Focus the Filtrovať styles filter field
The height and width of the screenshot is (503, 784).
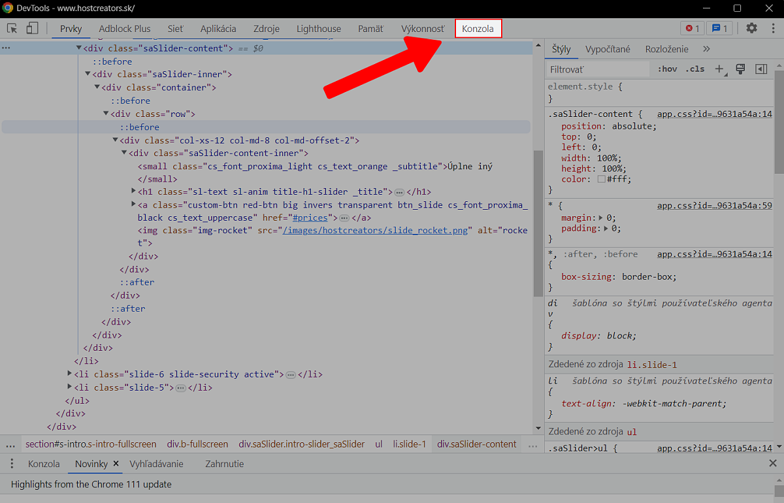[598, 69]
